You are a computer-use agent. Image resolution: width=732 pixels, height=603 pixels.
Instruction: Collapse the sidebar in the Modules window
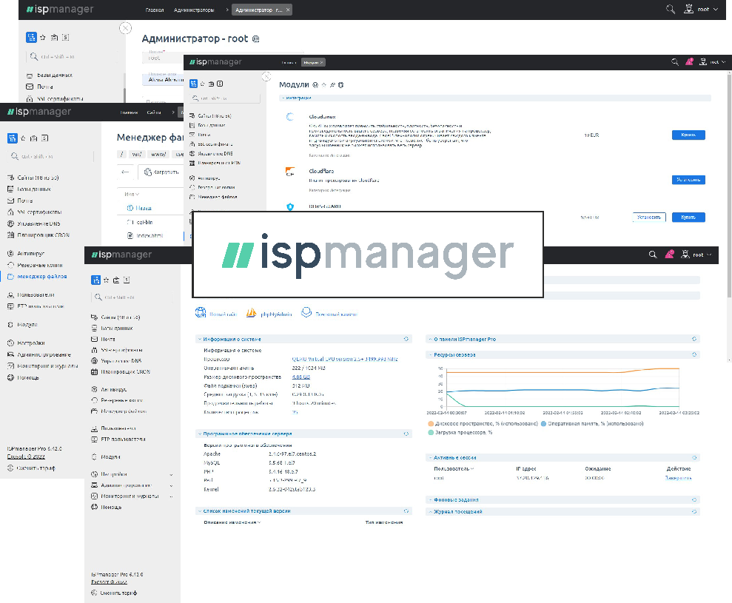(266, 76)
